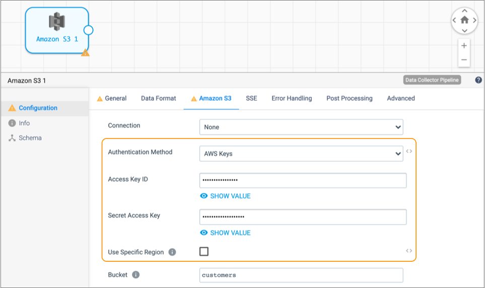Enable the Use Specific Region checkbox
This screenshot has width=485, height=288.
tap(204, 252)
